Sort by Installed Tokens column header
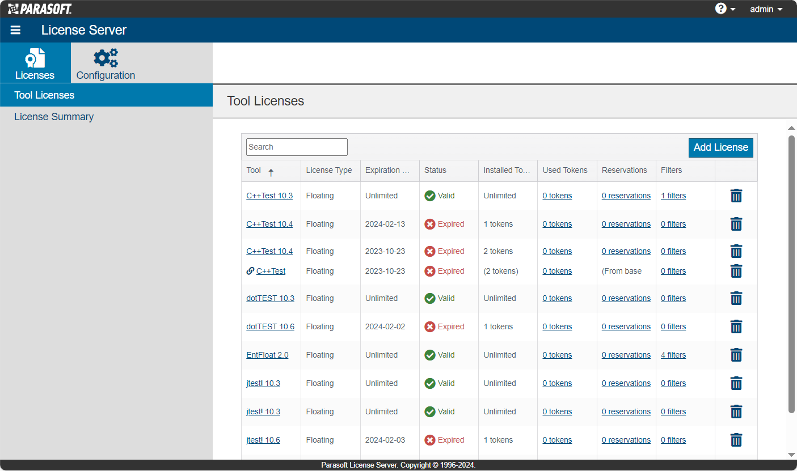This screenshot has height=471, width=797. [508, 171]
